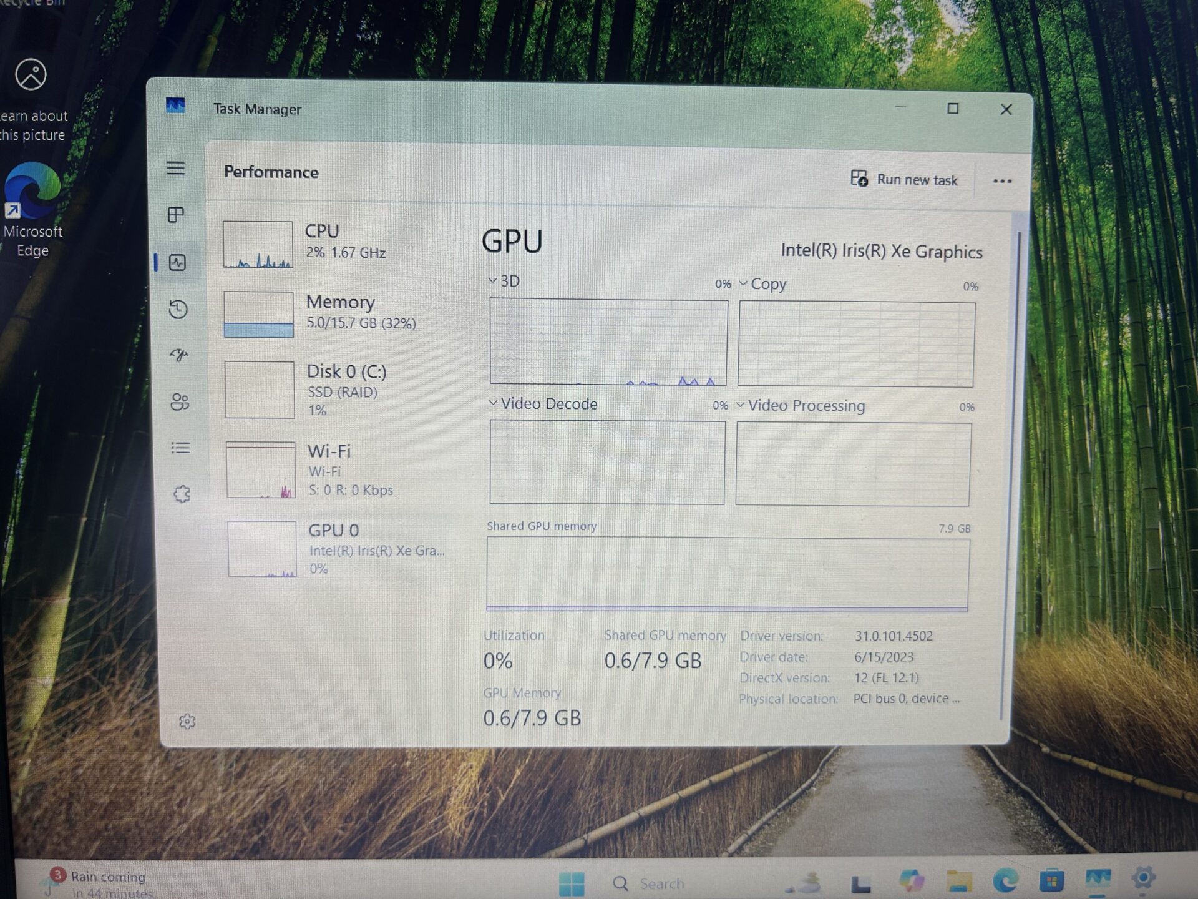Select the CPU performance item
This screenshot has width=1198, height=899.
pos(337,243)
